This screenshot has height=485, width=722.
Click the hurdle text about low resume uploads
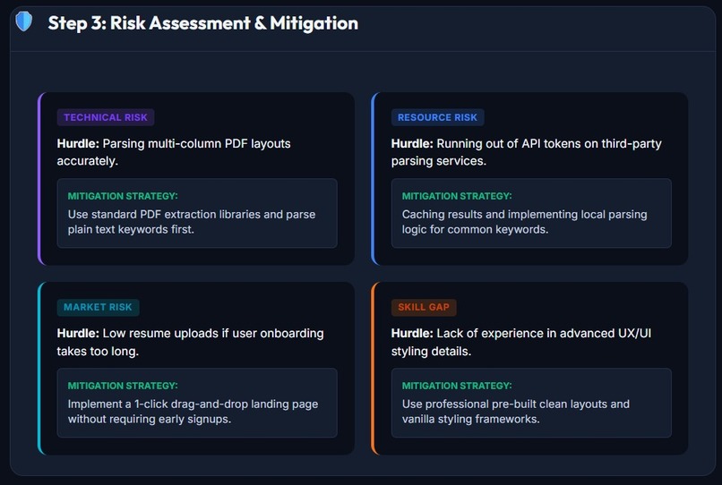point(190,342)
